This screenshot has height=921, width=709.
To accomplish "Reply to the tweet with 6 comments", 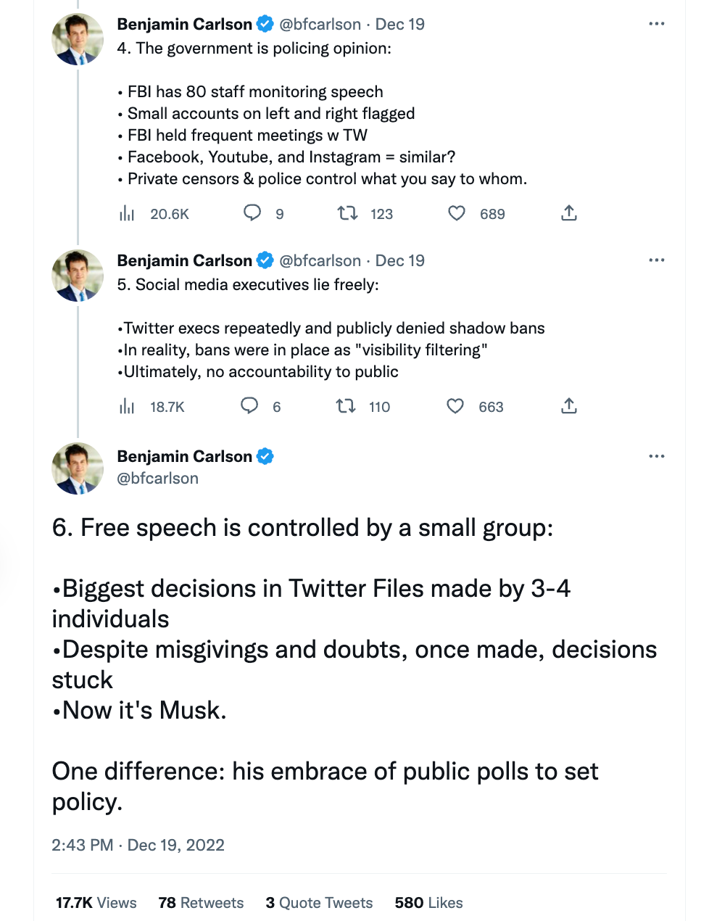I will (249, 406).
